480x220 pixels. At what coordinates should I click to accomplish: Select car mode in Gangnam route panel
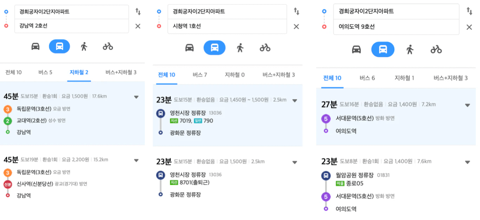pyautogui.click(x=36, y=47)
